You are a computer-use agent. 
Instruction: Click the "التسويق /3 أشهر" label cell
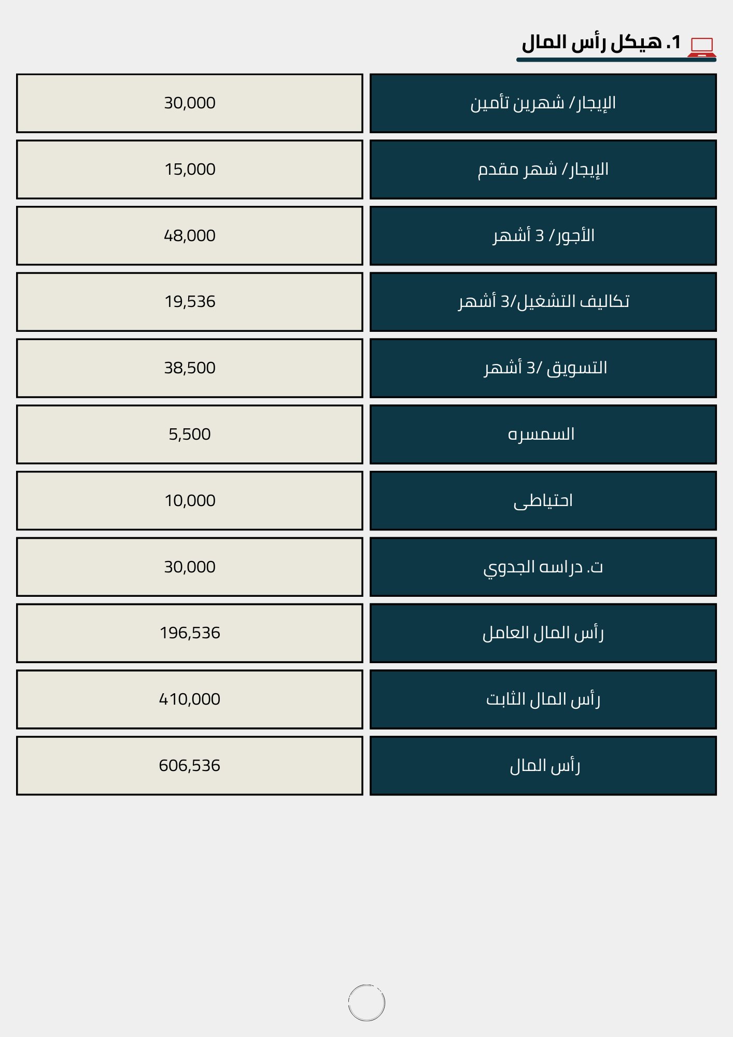tap(543, 368)
